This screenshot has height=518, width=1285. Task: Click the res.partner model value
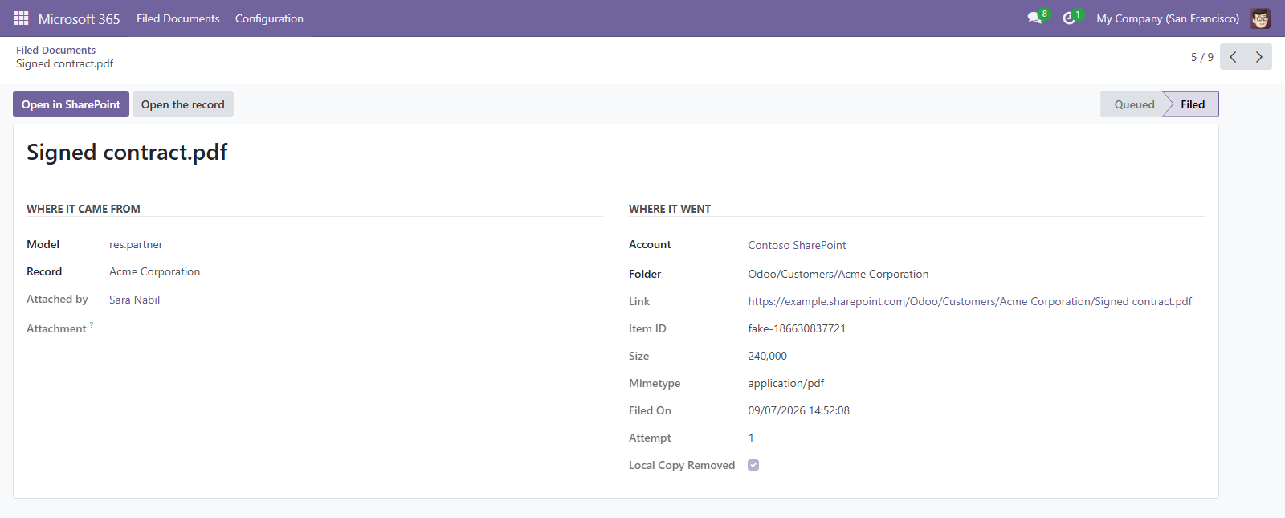pos(136,244)
